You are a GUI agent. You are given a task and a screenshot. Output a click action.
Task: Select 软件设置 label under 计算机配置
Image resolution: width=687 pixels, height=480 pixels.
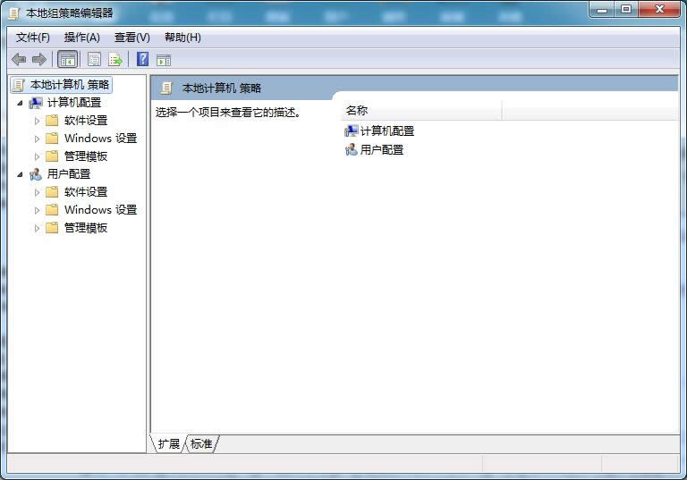pos(86,120)
